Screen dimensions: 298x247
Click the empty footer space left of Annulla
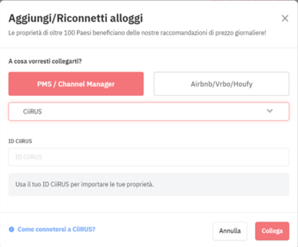pyautogui.click(x=154, y=230)
